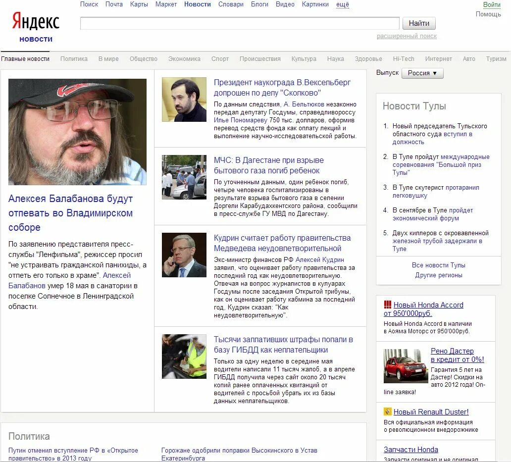Viewport: 511px width, 462px height.
Task: Open the Новый Renault Duster ad link
Action: [431, 412]
